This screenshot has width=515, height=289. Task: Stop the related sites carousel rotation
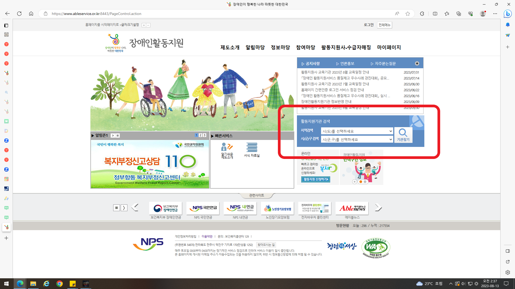(116, 208)
